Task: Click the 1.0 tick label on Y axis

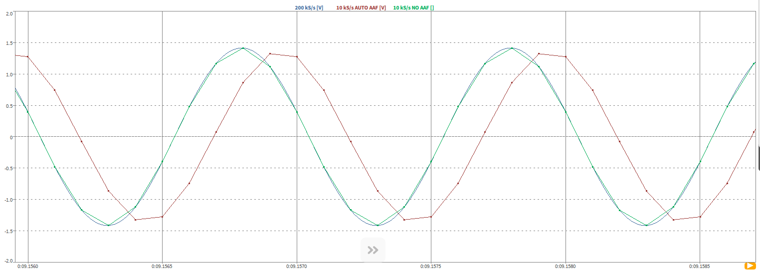Action: (x=9, y=74)
